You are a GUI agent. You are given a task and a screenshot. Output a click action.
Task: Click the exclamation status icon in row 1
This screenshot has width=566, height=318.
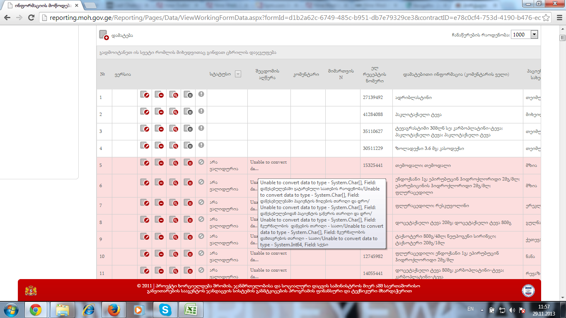tap(201, 94)
